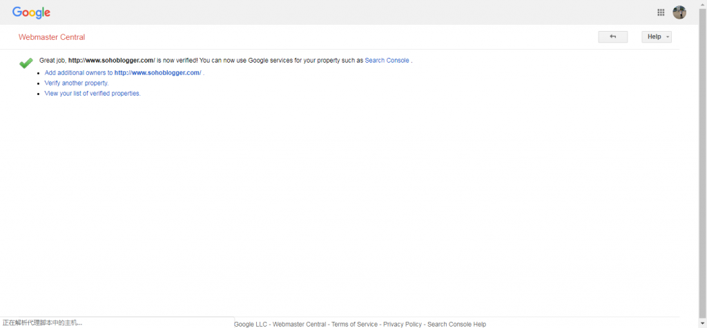Click Google LLC in the footer
Image resolution: width=707 pixels, height=328 pixels.
pos(251,324)
